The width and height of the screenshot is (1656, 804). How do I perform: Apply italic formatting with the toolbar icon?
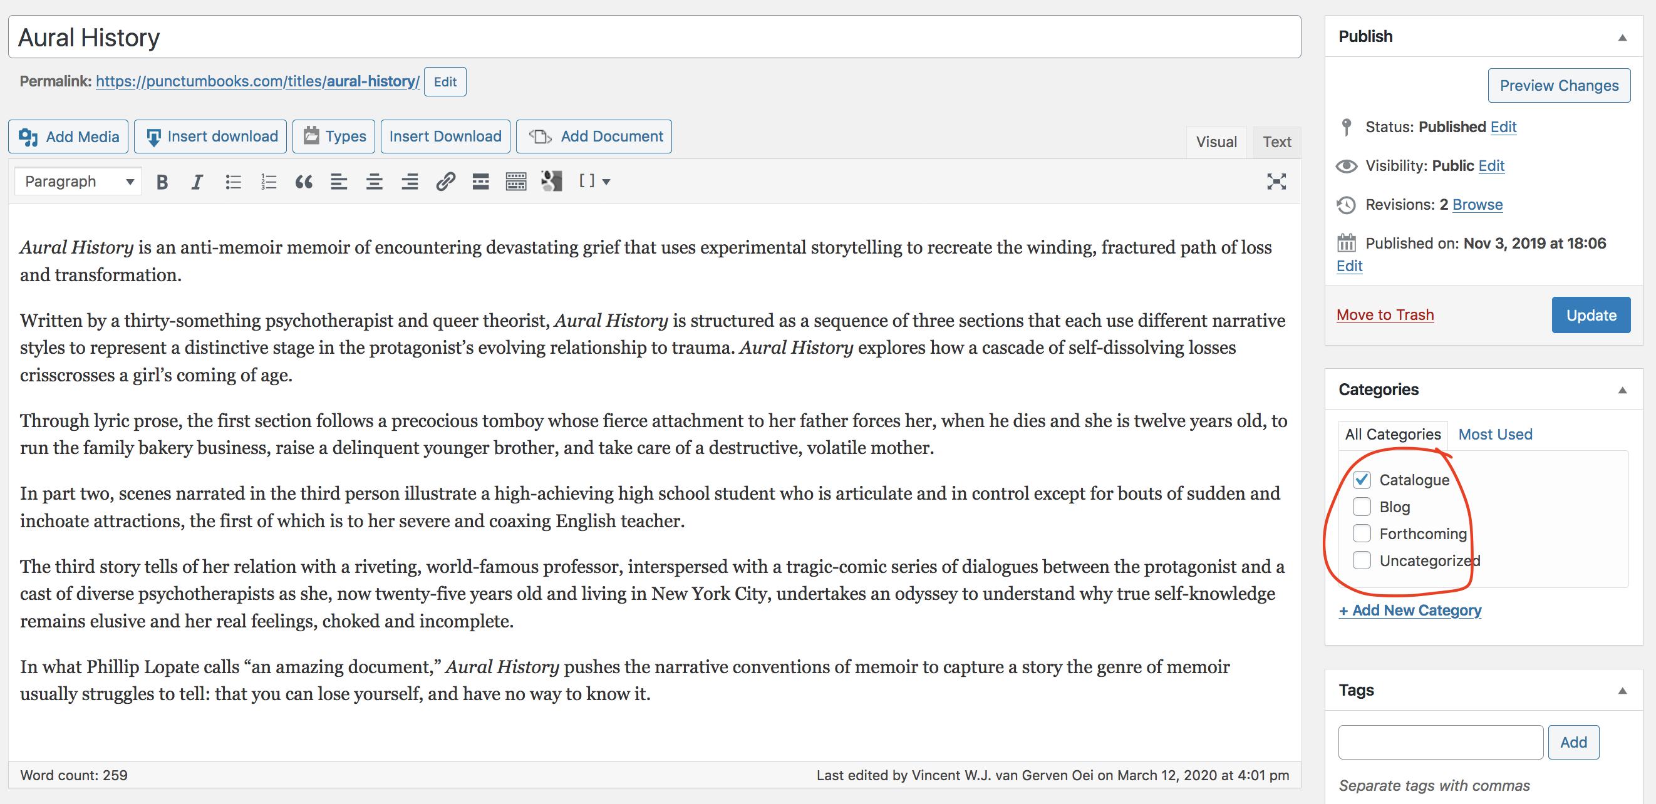[197, 182]
